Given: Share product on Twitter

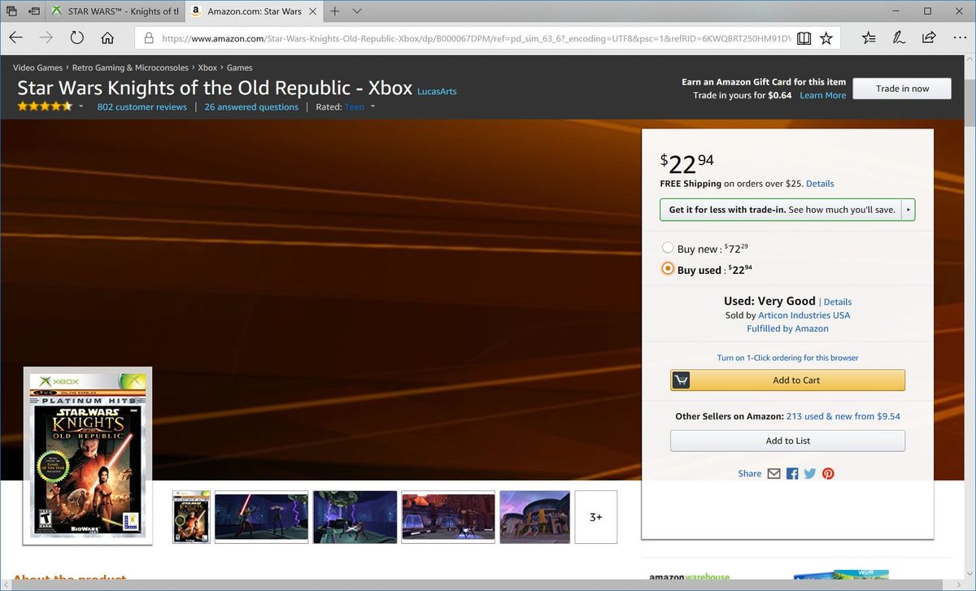Looking at the screenshot, I should point(810,473).
